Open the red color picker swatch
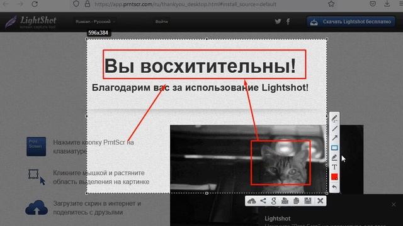Image resolution: width=403 pixels, height=226 pixels. click(x=334, y=177)
